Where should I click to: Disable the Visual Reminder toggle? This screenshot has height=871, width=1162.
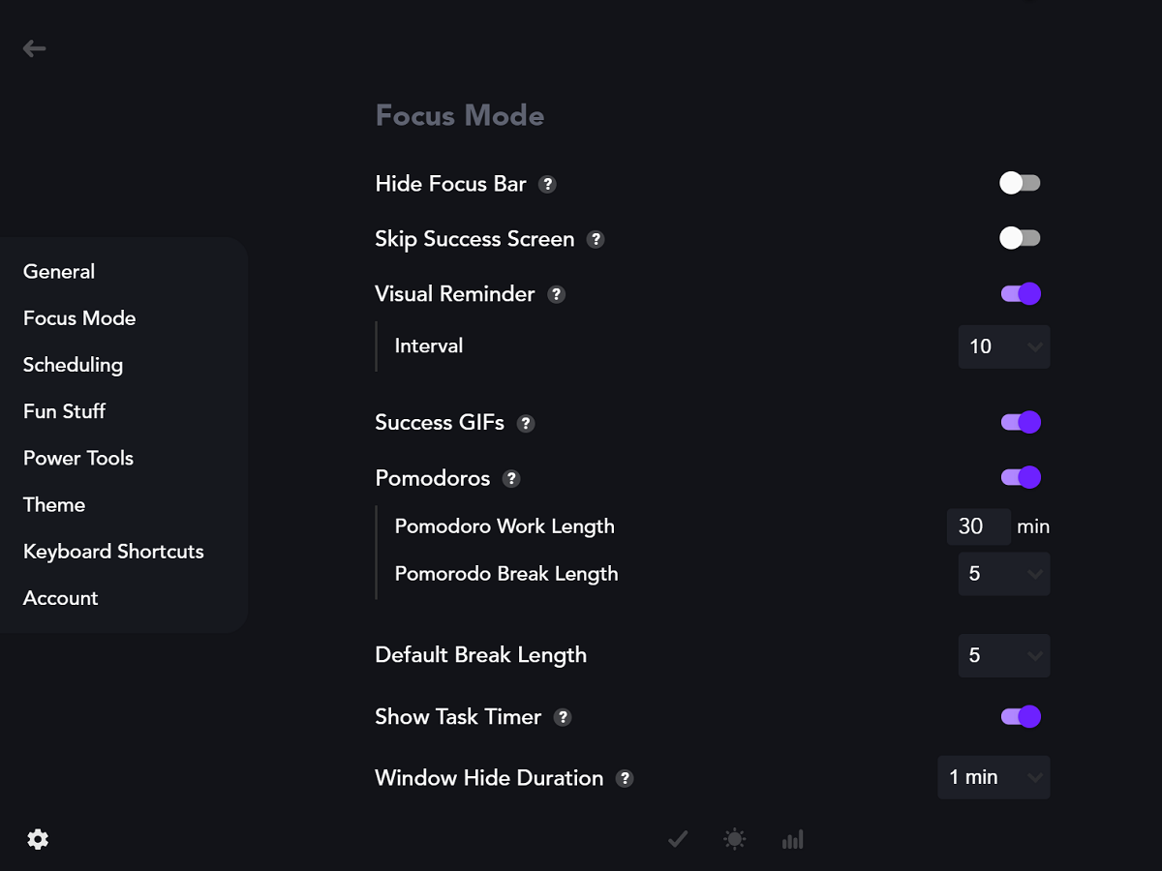(x=1021, y=293)
